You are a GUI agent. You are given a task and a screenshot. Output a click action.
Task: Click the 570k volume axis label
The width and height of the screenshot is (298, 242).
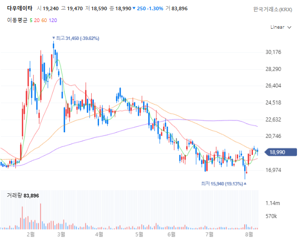(x=271, y=216)
